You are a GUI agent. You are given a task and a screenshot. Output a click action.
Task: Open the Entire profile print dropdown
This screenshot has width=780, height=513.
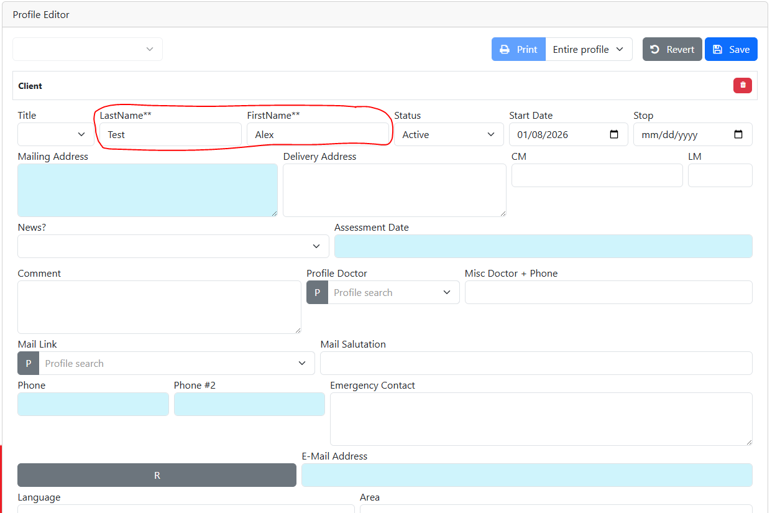click(588, 49)
